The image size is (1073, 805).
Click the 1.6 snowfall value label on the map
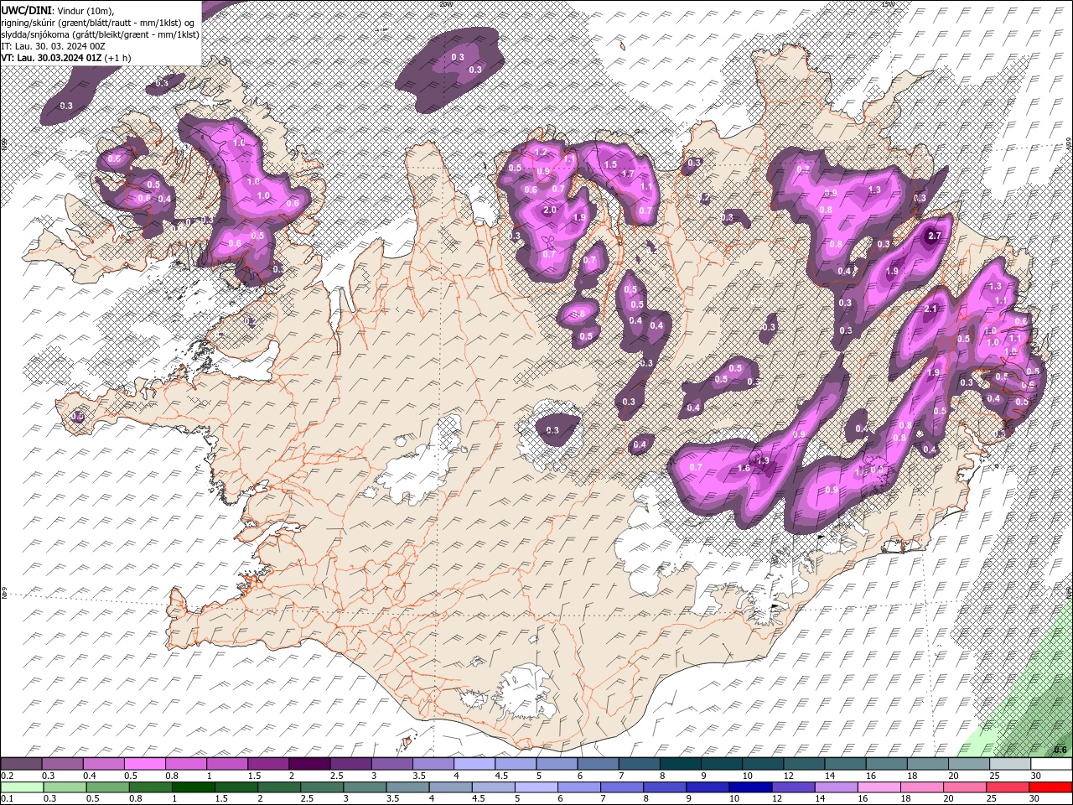743,469
